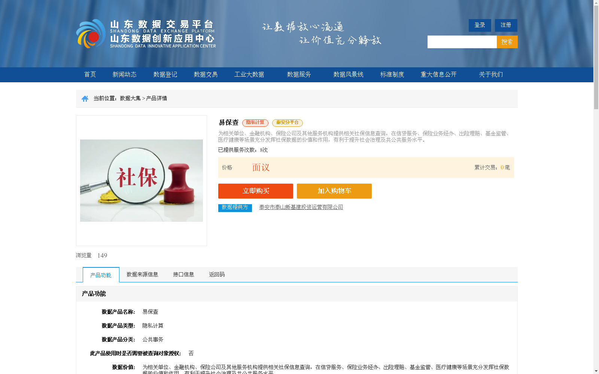
Task: Click the orange 搜索 search button
Action: [507, 42]
